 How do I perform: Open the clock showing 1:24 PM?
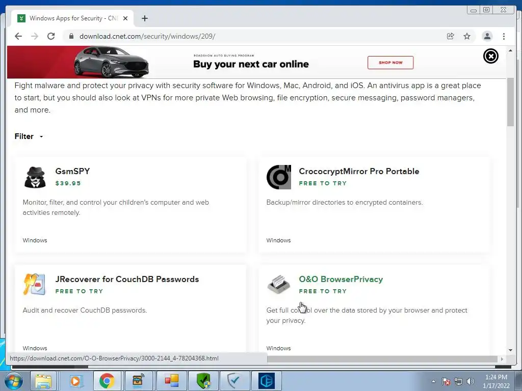point(496,381)
